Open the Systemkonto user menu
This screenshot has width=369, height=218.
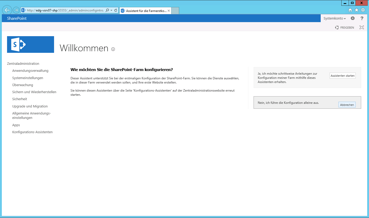(x=335, y=18)
